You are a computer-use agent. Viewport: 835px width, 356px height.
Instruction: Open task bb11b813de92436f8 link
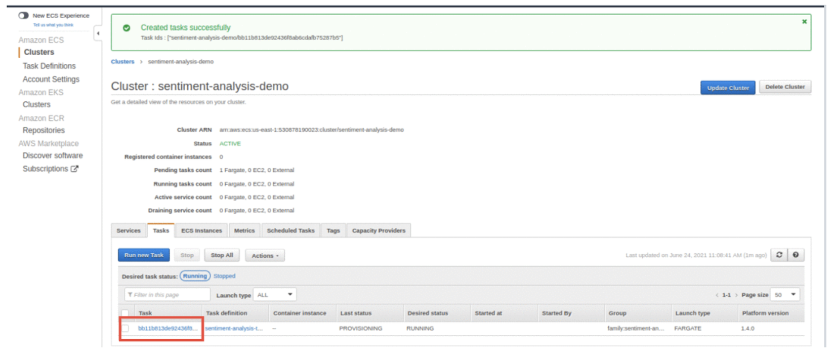coord(168,328)
